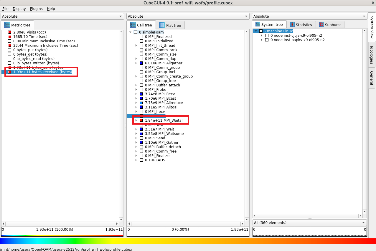The width and height of the screenshot is (376, 251).
Task: Click the Metric tree tab icon
Action: pos(7,25)
